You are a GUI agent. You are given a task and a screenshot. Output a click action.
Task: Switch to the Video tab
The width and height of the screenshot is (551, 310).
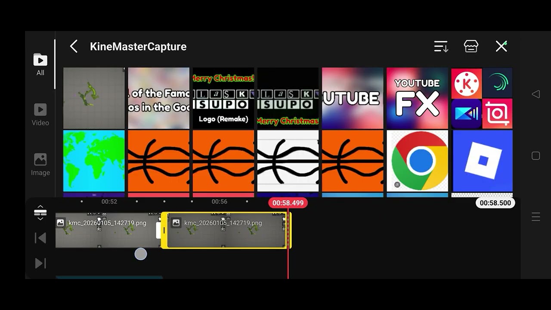[x=40, y=115]
